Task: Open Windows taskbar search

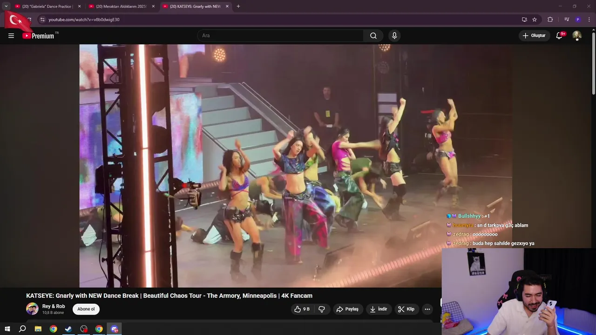Action: pyautogui.click(x=22, y=329)
